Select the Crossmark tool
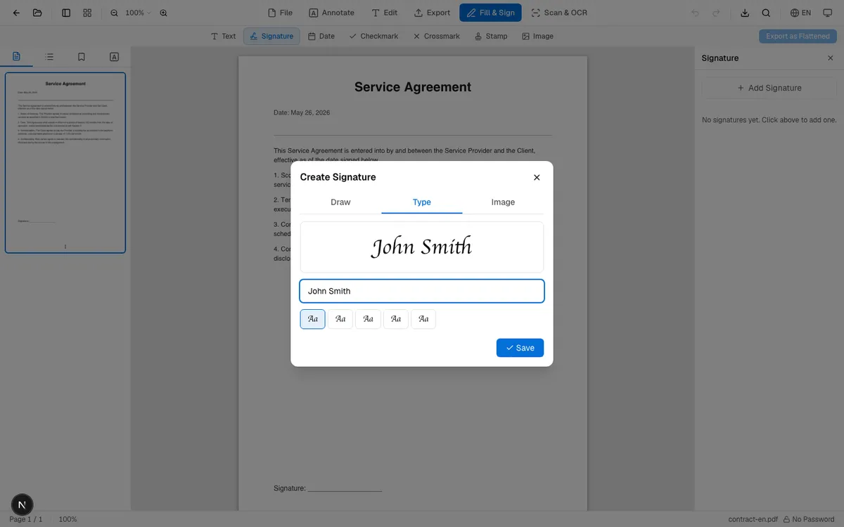The width and height of the screenshot is (844, 527). 436,36
